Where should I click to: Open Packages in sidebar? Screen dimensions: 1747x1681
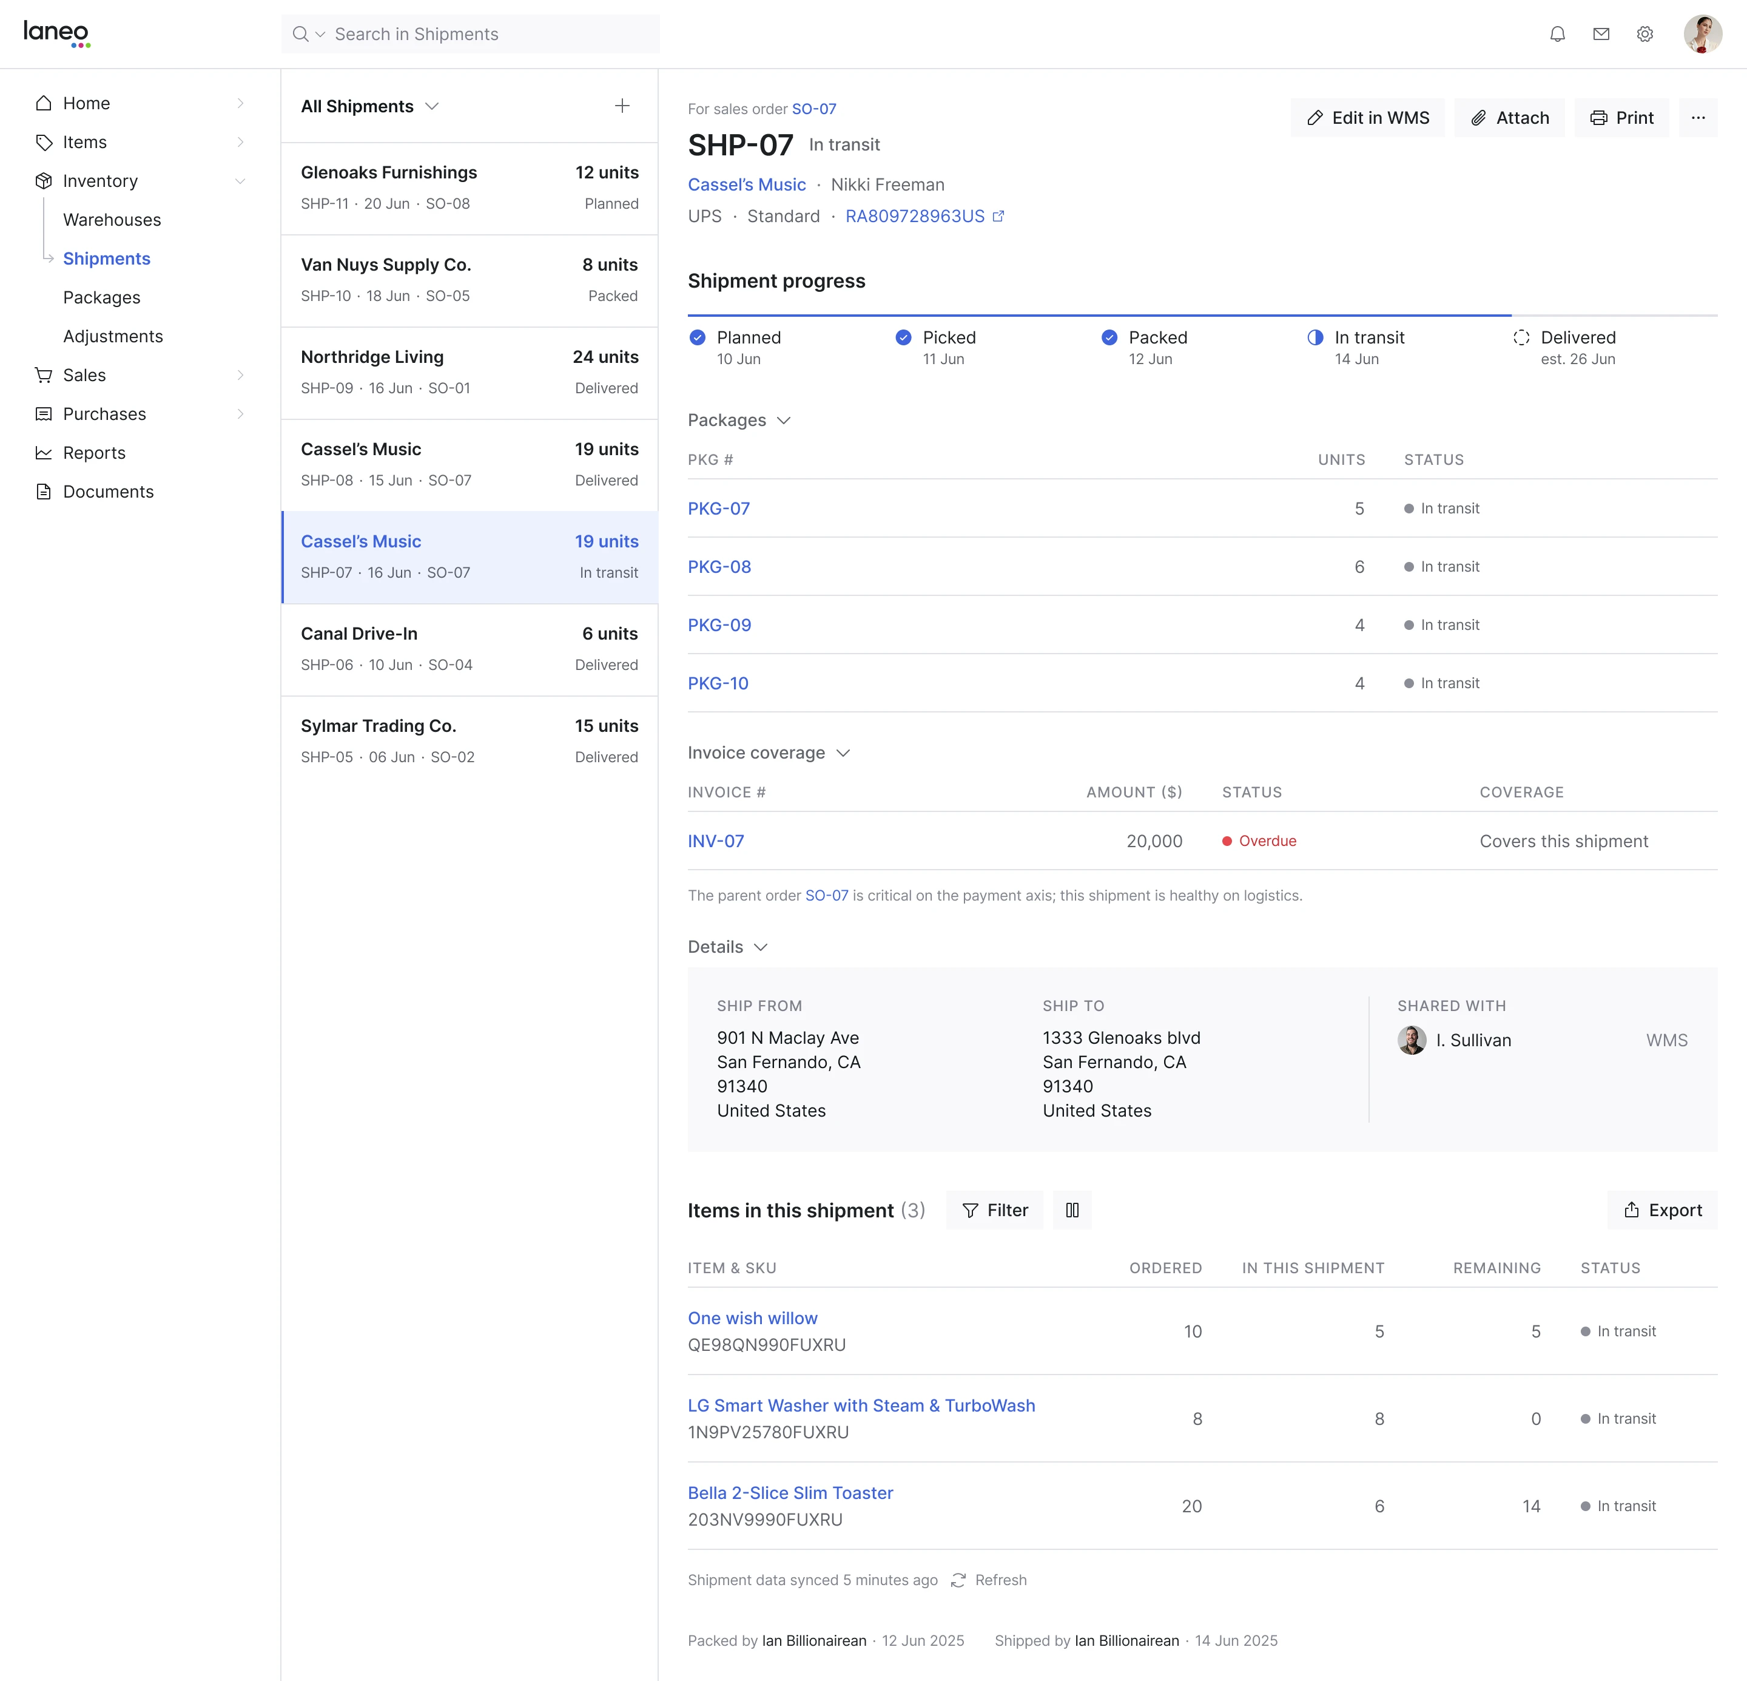[x=102, y=297]
